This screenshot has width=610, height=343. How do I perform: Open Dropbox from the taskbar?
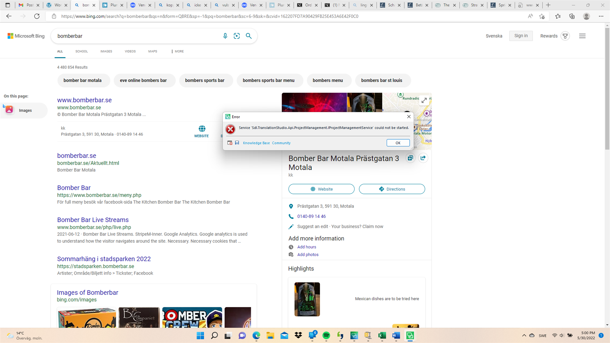click(298, 336)
